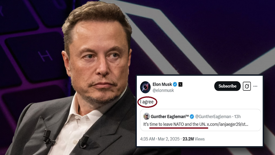This screenshot has width=275, height=155.
Task: Click the black X affiliation badge
Action: point(181,85)
